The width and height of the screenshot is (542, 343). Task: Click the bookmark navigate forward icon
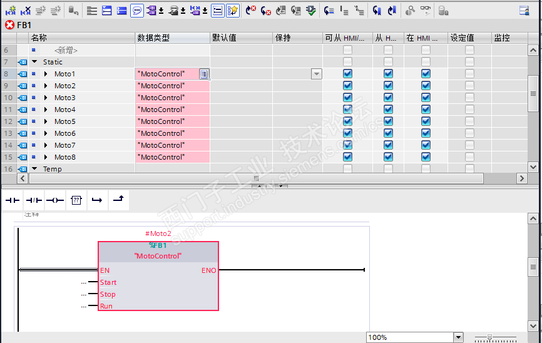coord(392,11)
